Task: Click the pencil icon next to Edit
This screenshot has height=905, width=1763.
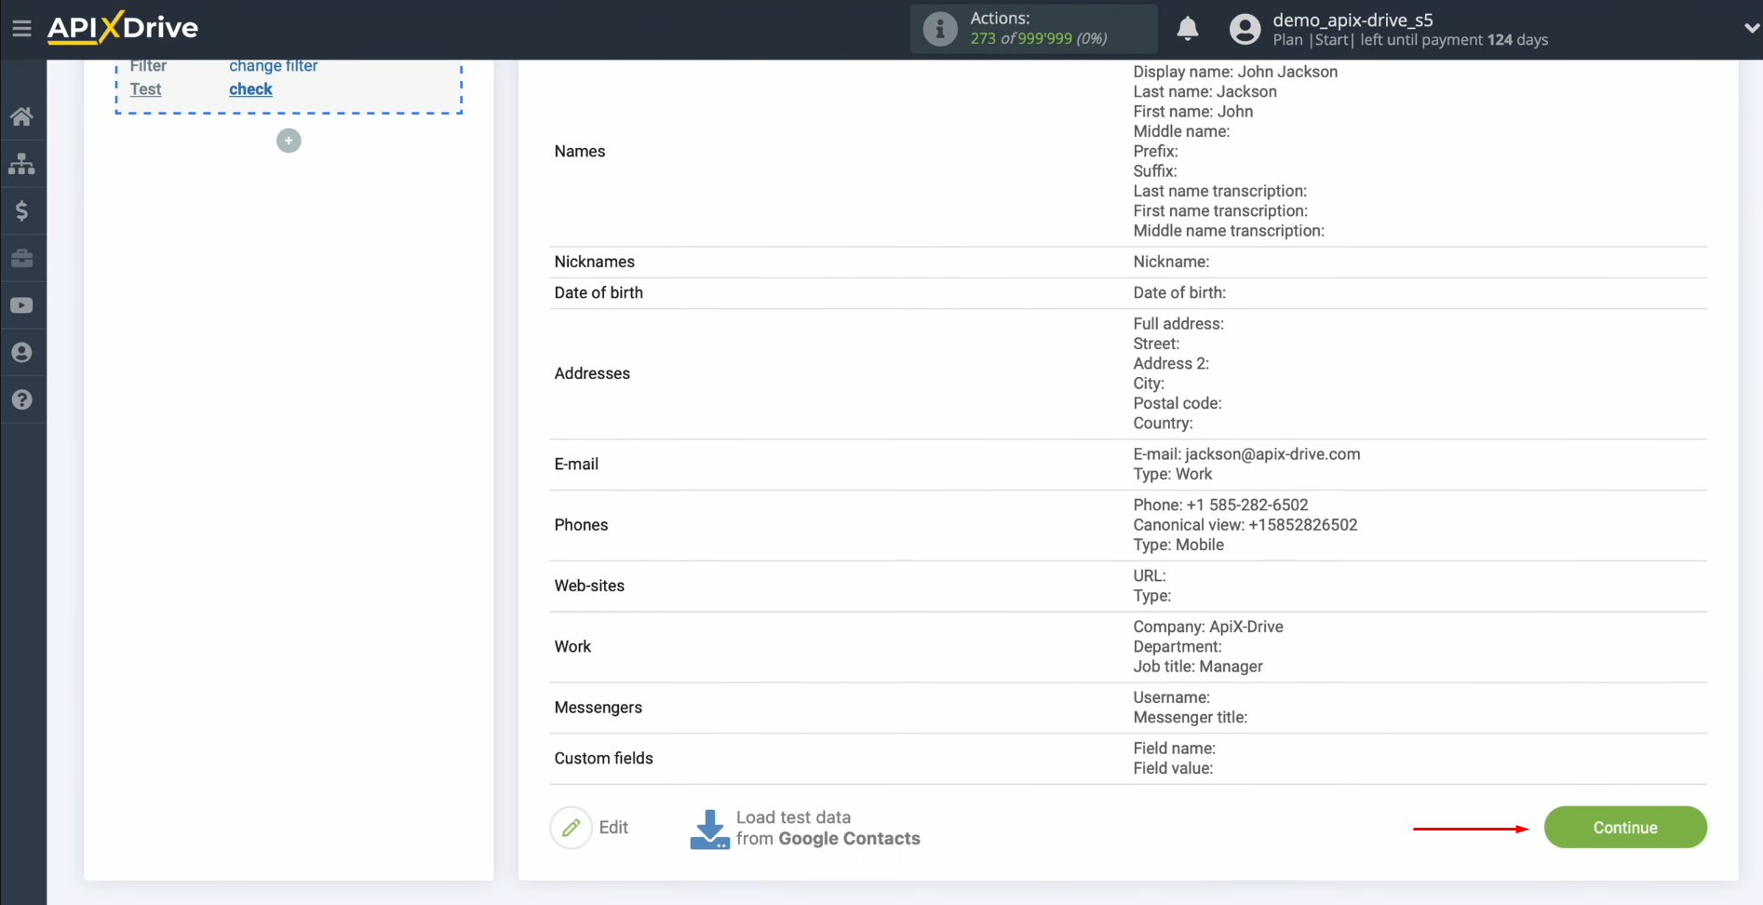Action: pos(571,827)
